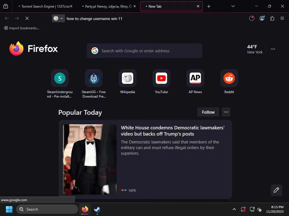Open the downloads progress pie icon
Screen dimensions: 289x216
251,18
